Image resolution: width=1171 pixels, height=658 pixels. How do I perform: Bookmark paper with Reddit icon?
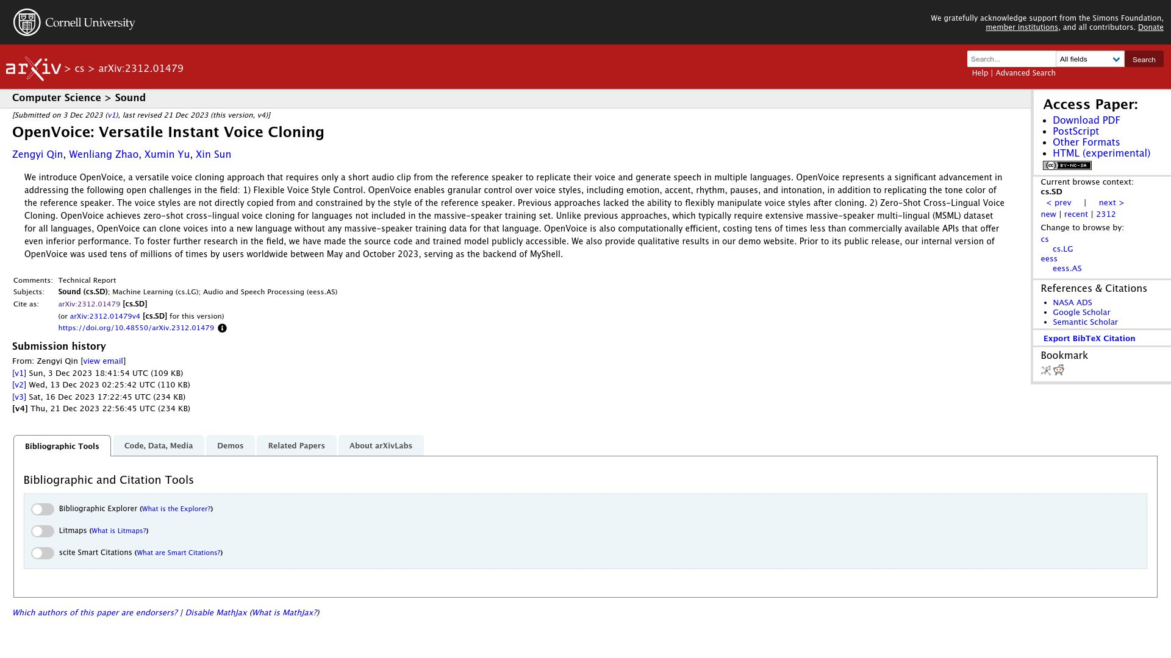[1059, 370]
